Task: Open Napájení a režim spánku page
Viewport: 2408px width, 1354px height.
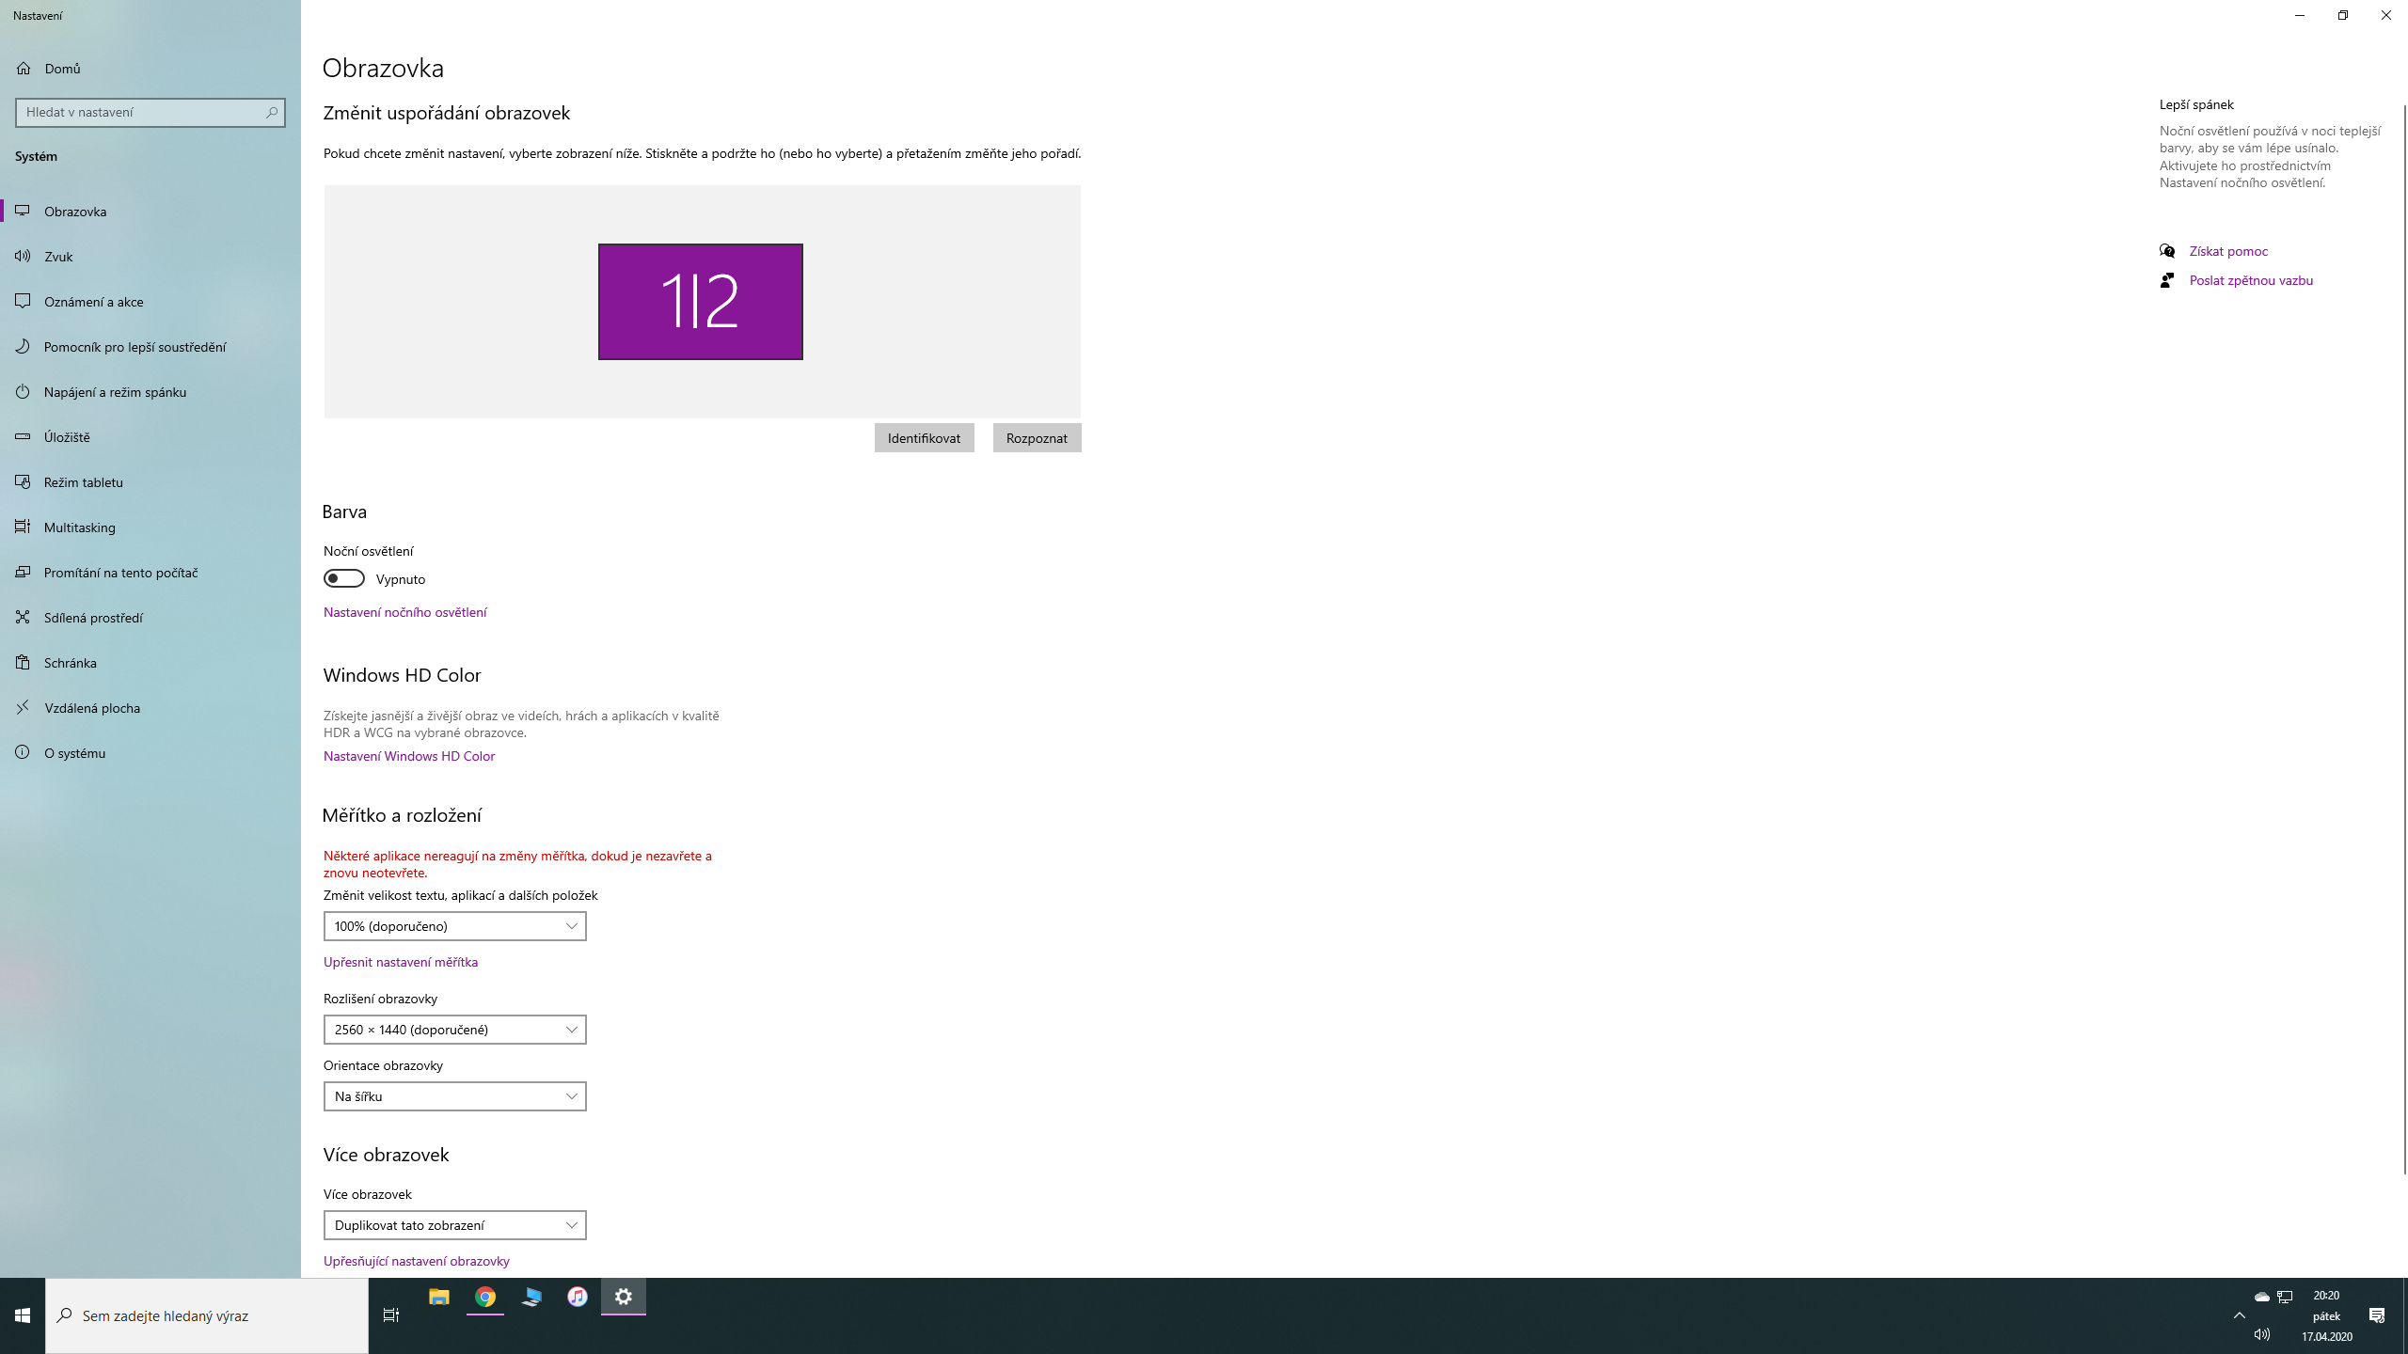Action: point(115,392)
